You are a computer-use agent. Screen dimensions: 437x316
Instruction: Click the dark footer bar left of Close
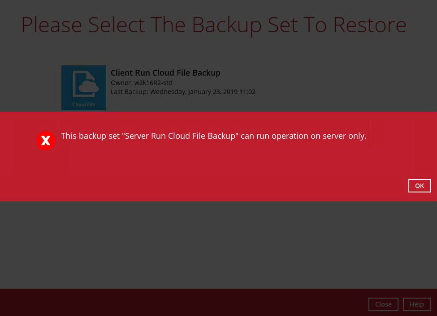179,303
